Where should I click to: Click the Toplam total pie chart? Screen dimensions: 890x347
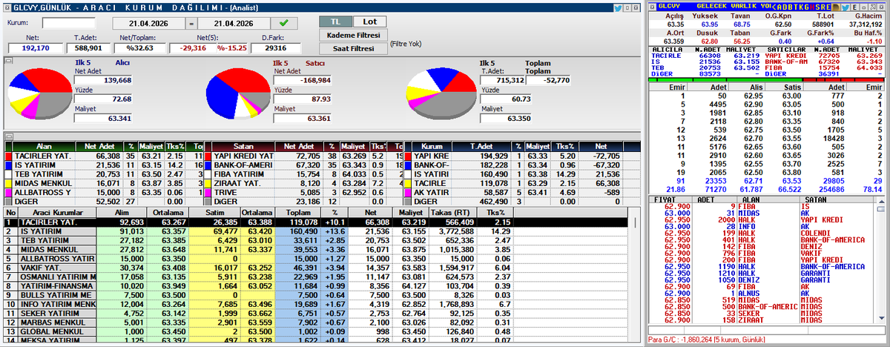[x=441, y=93]
